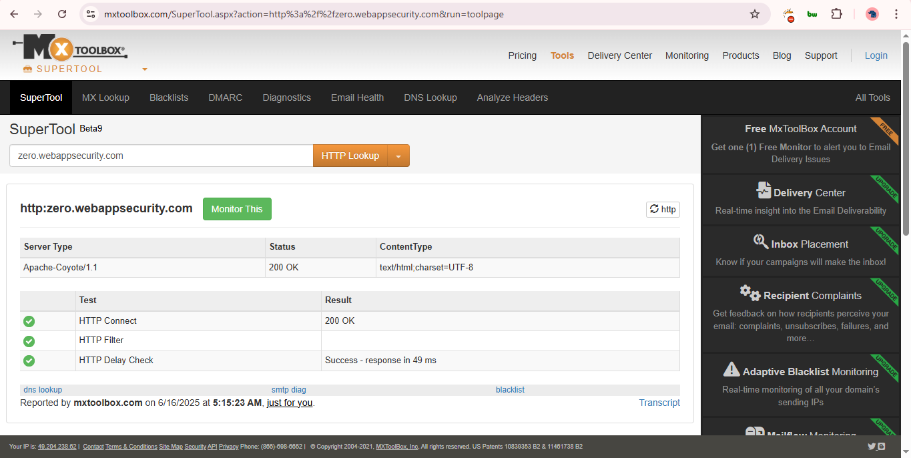Switch to the DMARC tab
The image size is (911, 458).
(x=226, y=97)
